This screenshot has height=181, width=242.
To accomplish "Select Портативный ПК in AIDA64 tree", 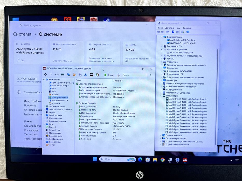I will point(59,101).
